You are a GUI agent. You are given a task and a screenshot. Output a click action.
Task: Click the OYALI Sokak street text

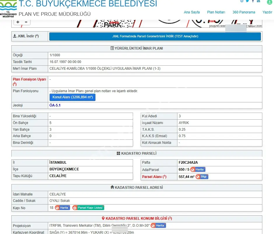60,201
